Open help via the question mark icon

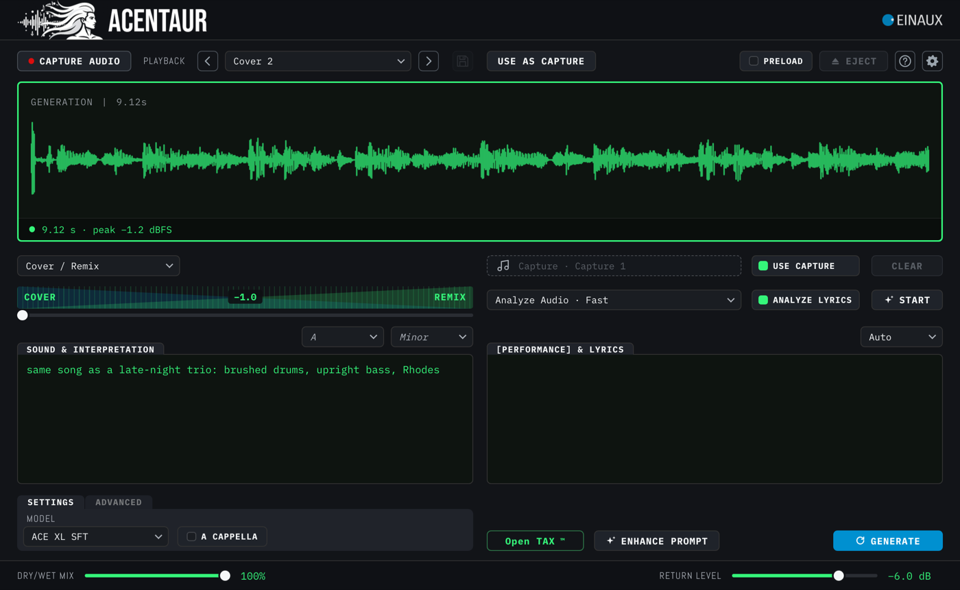[x=905, y=61]
